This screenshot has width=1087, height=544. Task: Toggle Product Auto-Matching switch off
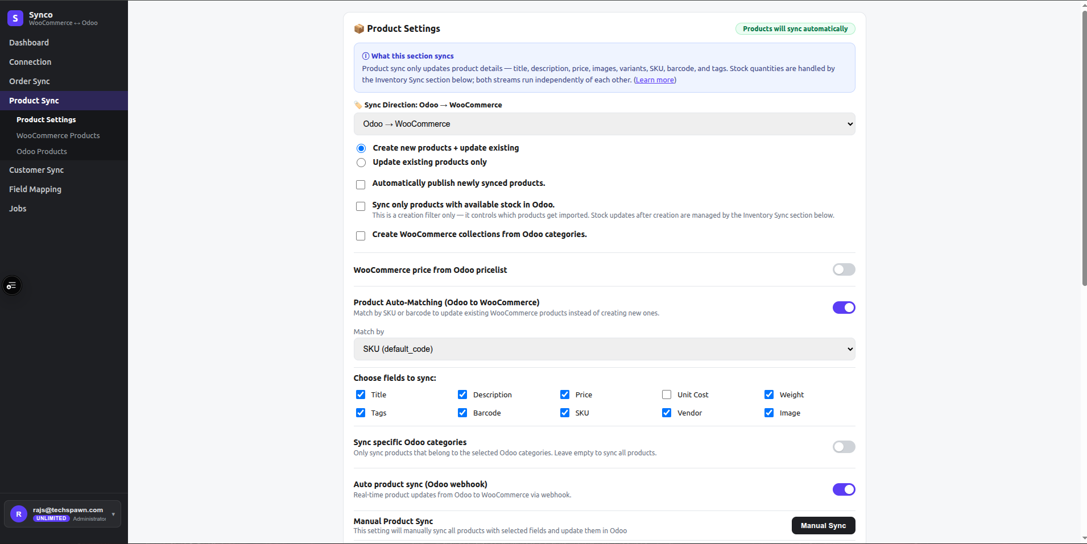click(x=844, y=308)
